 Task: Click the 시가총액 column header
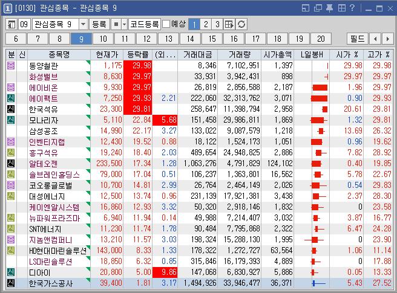click(278, 54)
